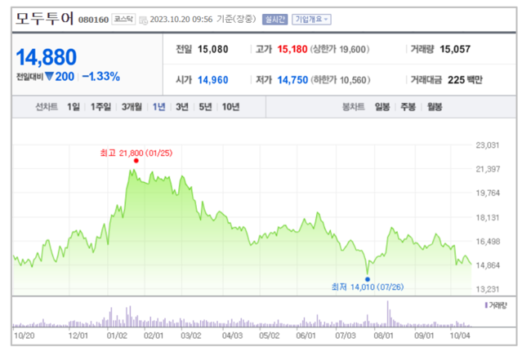Select the 1년 chart period
Image resolution: width=531 pixels, height=356 pixels.
coord(158,107)
